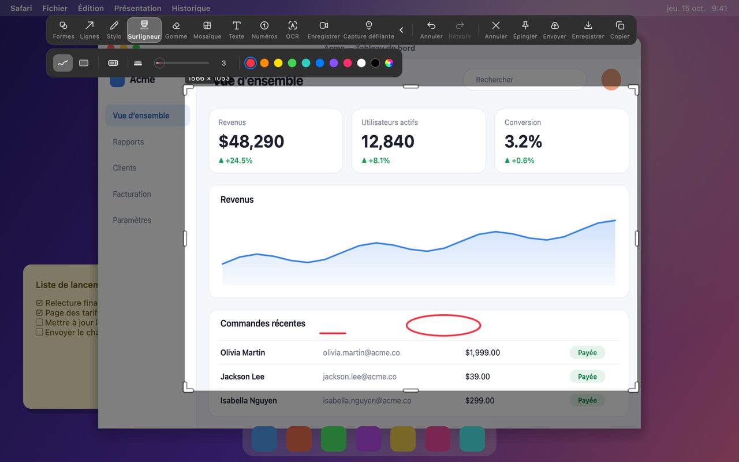
Task: Open Facturation in the Acme sidebar
Action: click(x=132, y=194)
